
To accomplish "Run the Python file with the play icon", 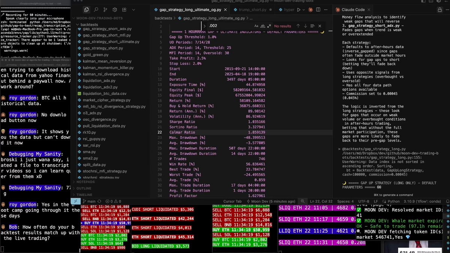I will pos(299,9).
